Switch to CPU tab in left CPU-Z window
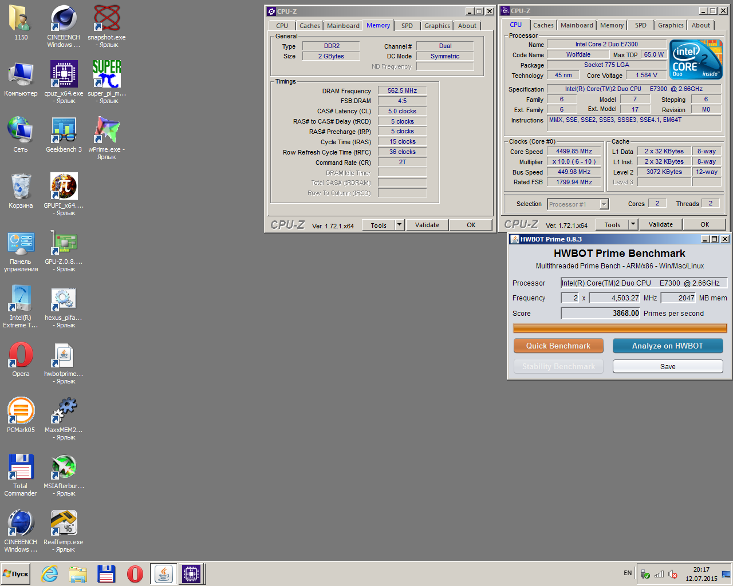This screenshot has height=586, width=733. [282, 26]
